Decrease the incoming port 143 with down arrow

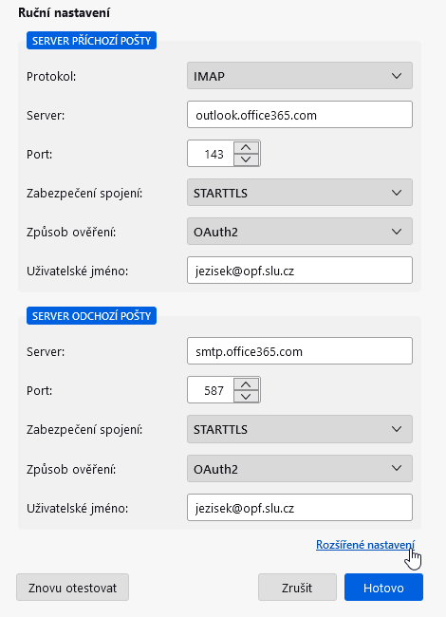click(246, 159)
